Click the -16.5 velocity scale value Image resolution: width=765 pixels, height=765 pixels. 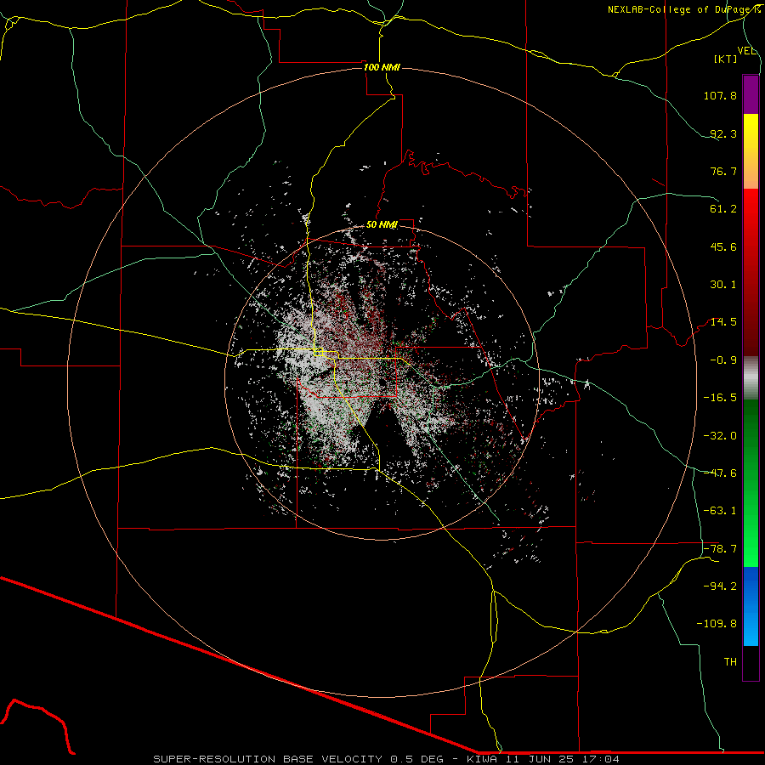tap(720, 398)
